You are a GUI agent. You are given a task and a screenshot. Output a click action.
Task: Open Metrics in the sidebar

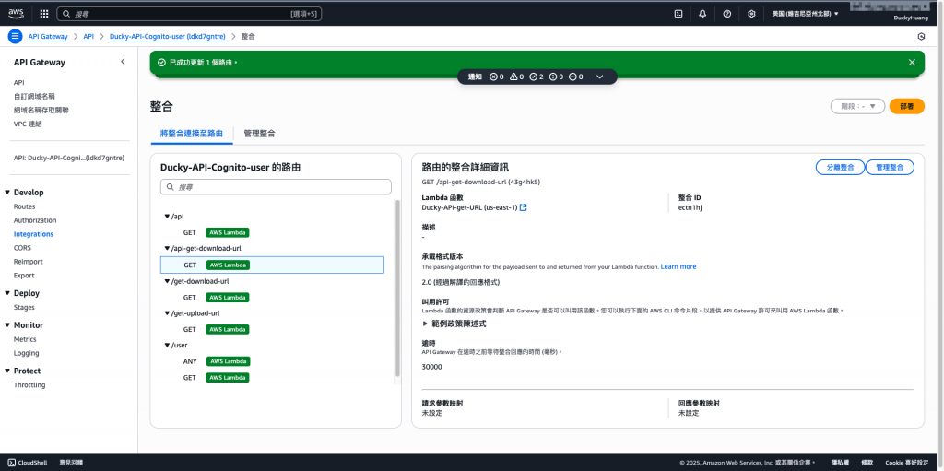(25, 339)
